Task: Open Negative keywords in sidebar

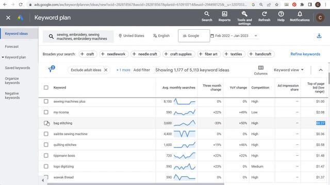Action: coord(12,96)
